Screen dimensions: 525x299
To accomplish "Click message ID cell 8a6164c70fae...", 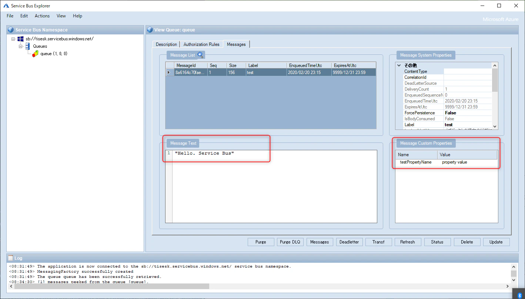I will [190, 73].
